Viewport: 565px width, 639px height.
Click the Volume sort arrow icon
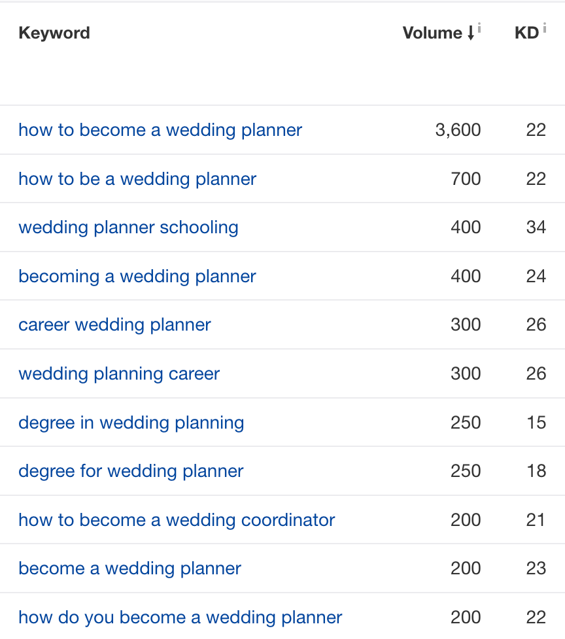tap(471, 33)
